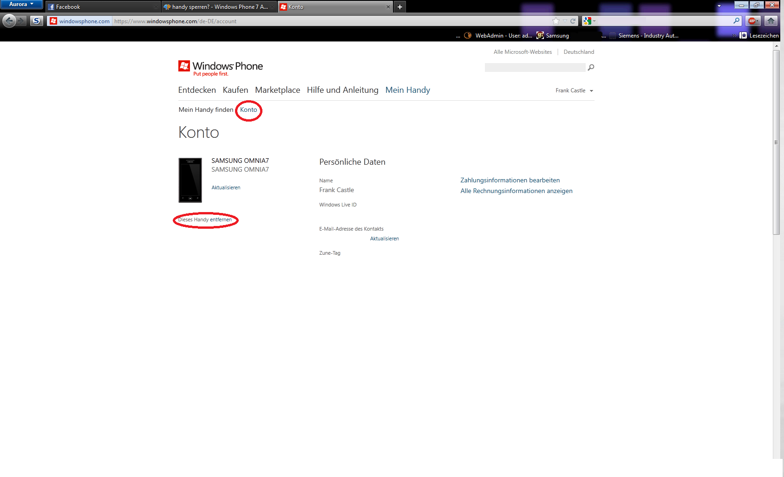Screen dimensions: 784x477
Task: Open the Kaufen menu
Action: [x=235, y=90]
